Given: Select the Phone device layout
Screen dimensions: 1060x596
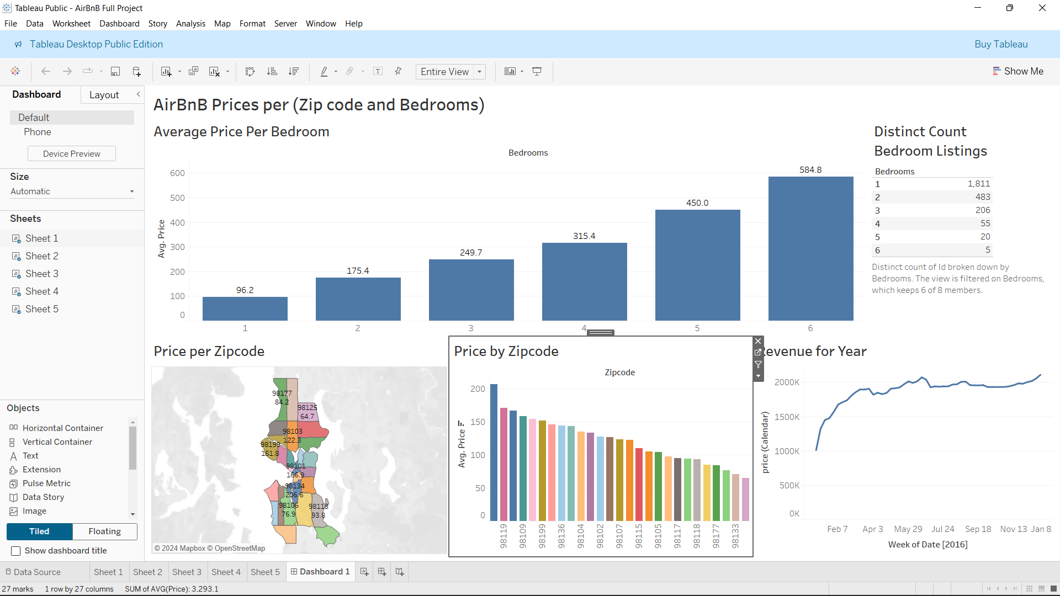Looking at the screenshot, I should coord(38,132).
